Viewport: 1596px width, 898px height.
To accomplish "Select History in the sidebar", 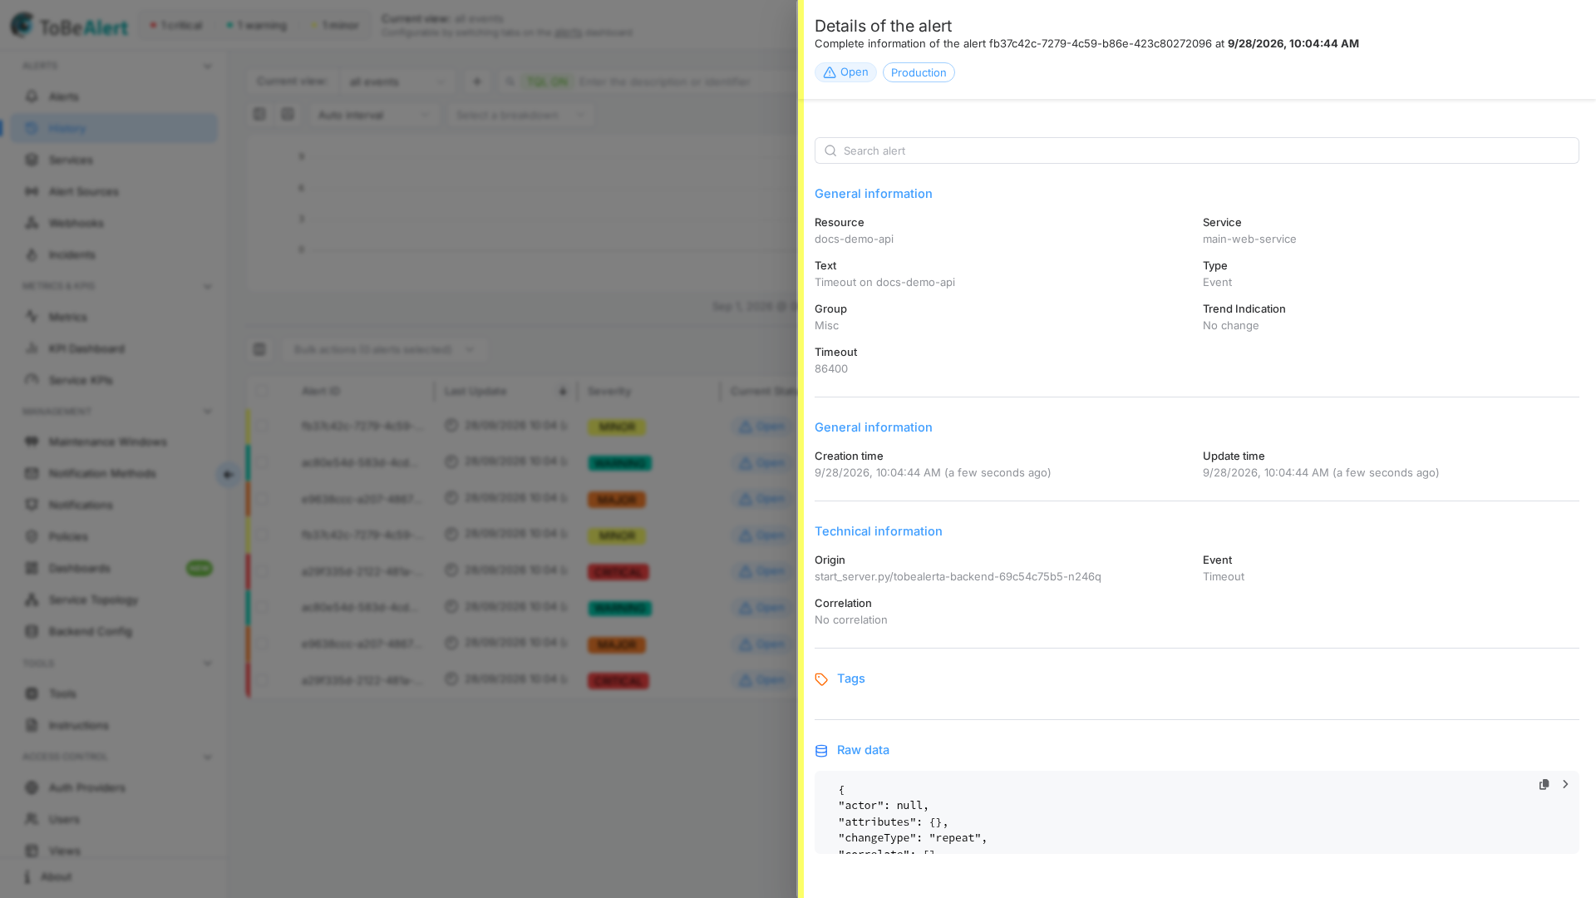I will point(113,128).
